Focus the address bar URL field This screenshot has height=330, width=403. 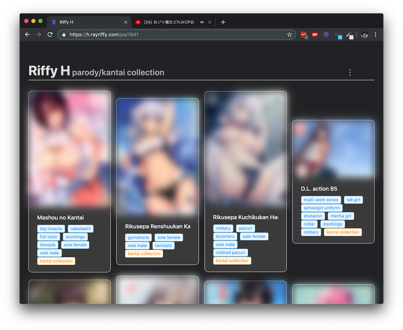click(176, 34)
